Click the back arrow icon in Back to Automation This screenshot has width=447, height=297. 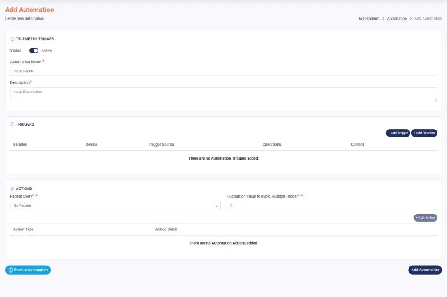tap(10, 270)
